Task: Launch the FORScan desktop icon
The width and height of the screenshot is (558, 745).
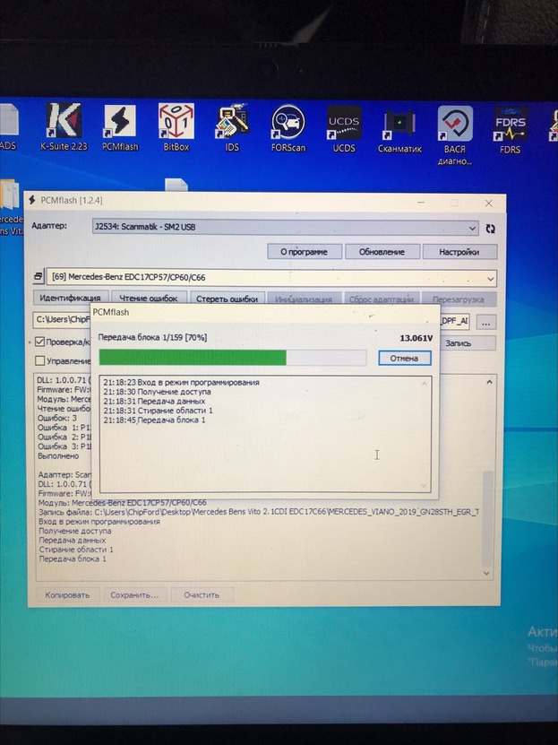Action: (288, 125)
